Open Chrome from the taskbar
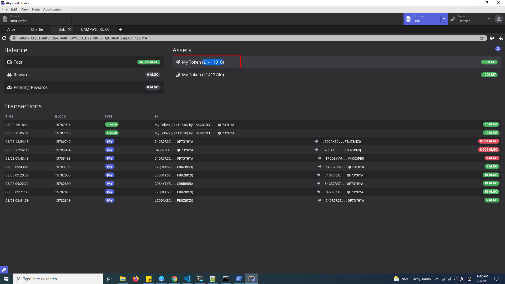Image resolution: width=505 pixels, height=284 pixels. pos(174,279)
